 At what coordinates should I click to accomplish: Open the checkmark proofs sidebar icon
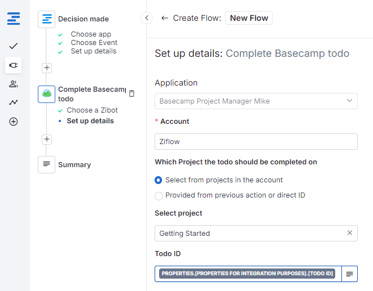point(14,46)
